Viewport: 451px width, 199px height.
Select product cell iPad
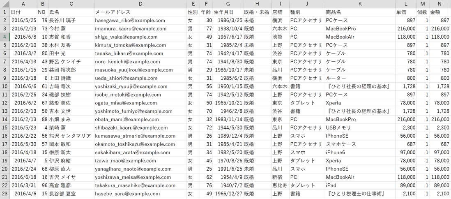[x=360, y=185]
